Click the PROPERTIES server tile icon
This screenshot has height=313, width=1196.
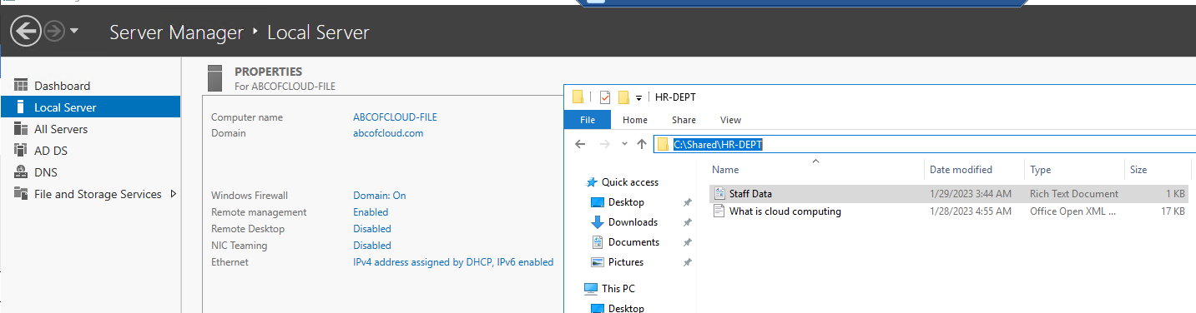215,77
